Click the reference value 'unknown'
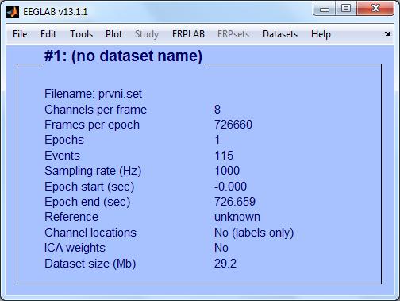The image size is (400, 301). [237, 217]
